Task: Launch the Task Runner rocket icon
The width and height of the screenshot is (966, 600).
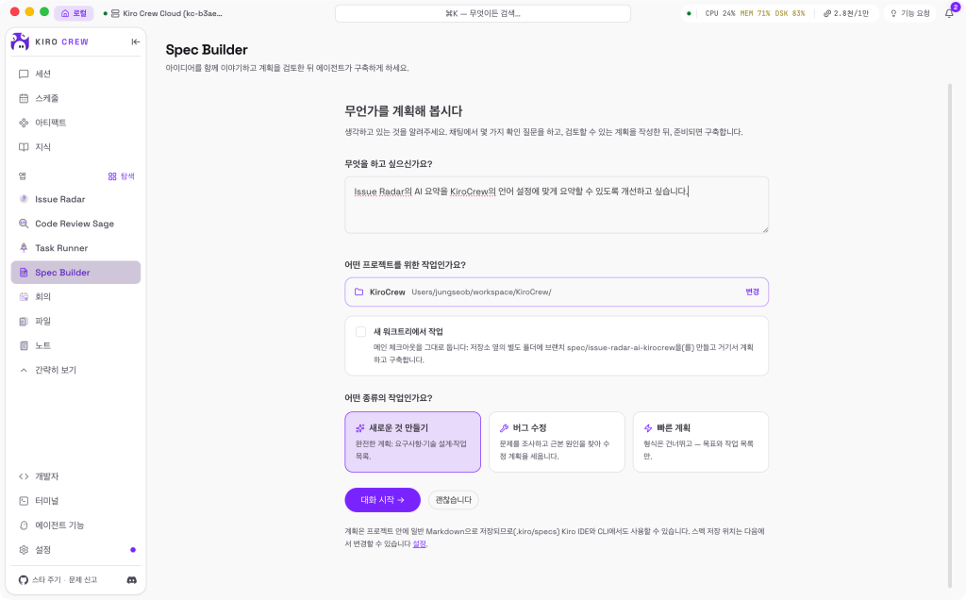Action: (24, 247)
